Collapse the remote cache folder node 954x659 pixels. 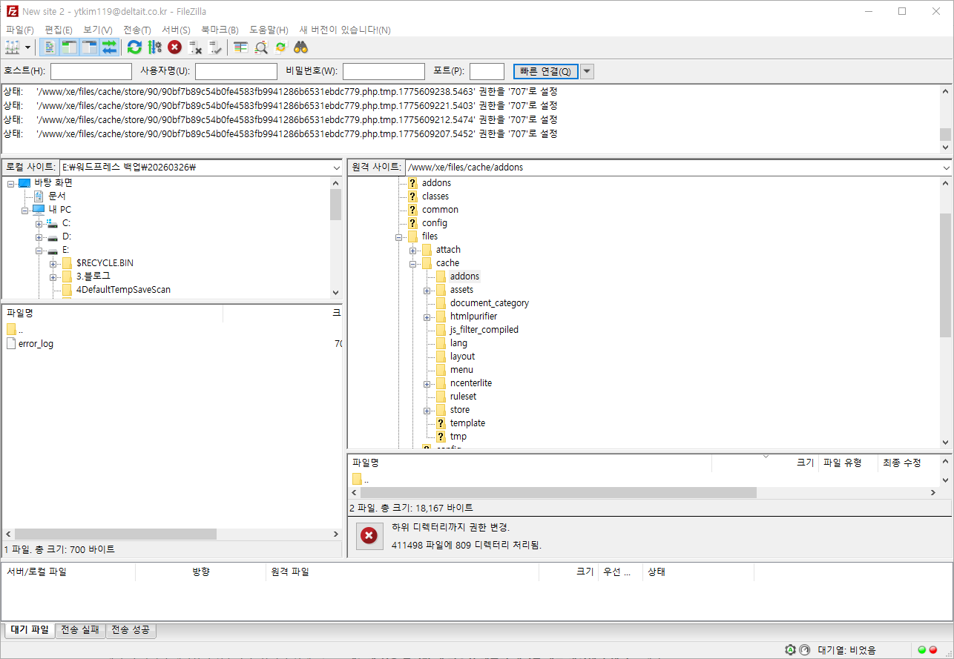point(413,263)
